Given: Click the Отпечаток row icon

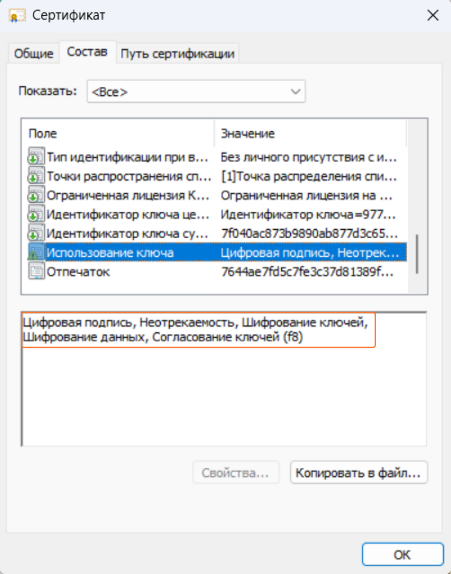Looking at the screenshot, I should point(36,272).
